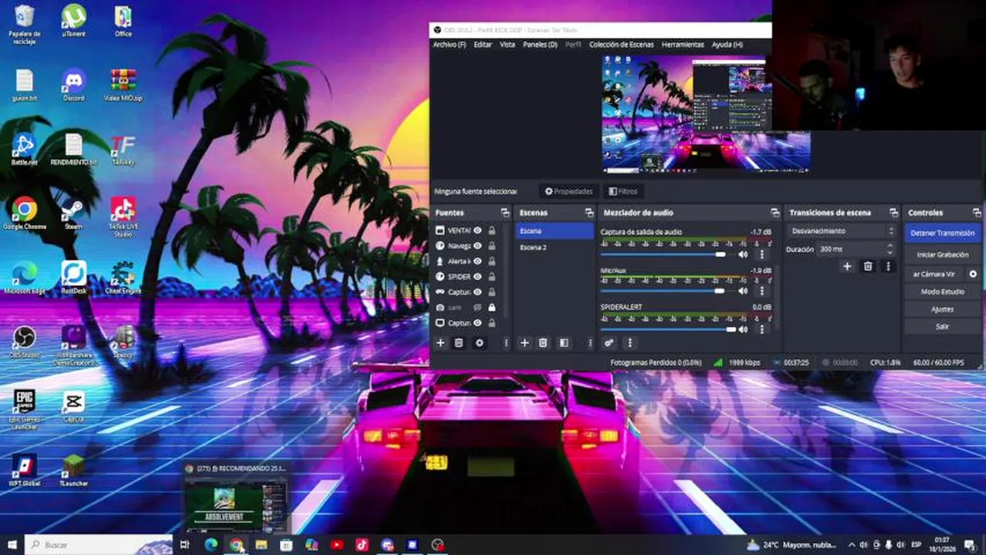Hide the Navega source with eye icon
The image size is (986, 555).
coord(478,246)
